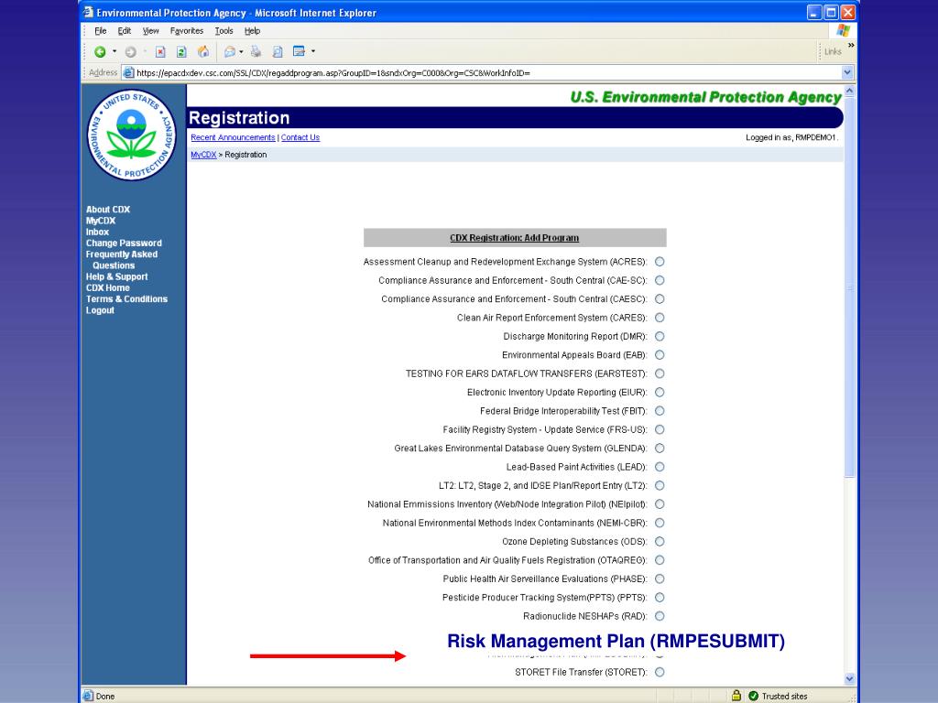Select the NEMI-CBR radio button
The image size is (938, 703).
(660, 523)
